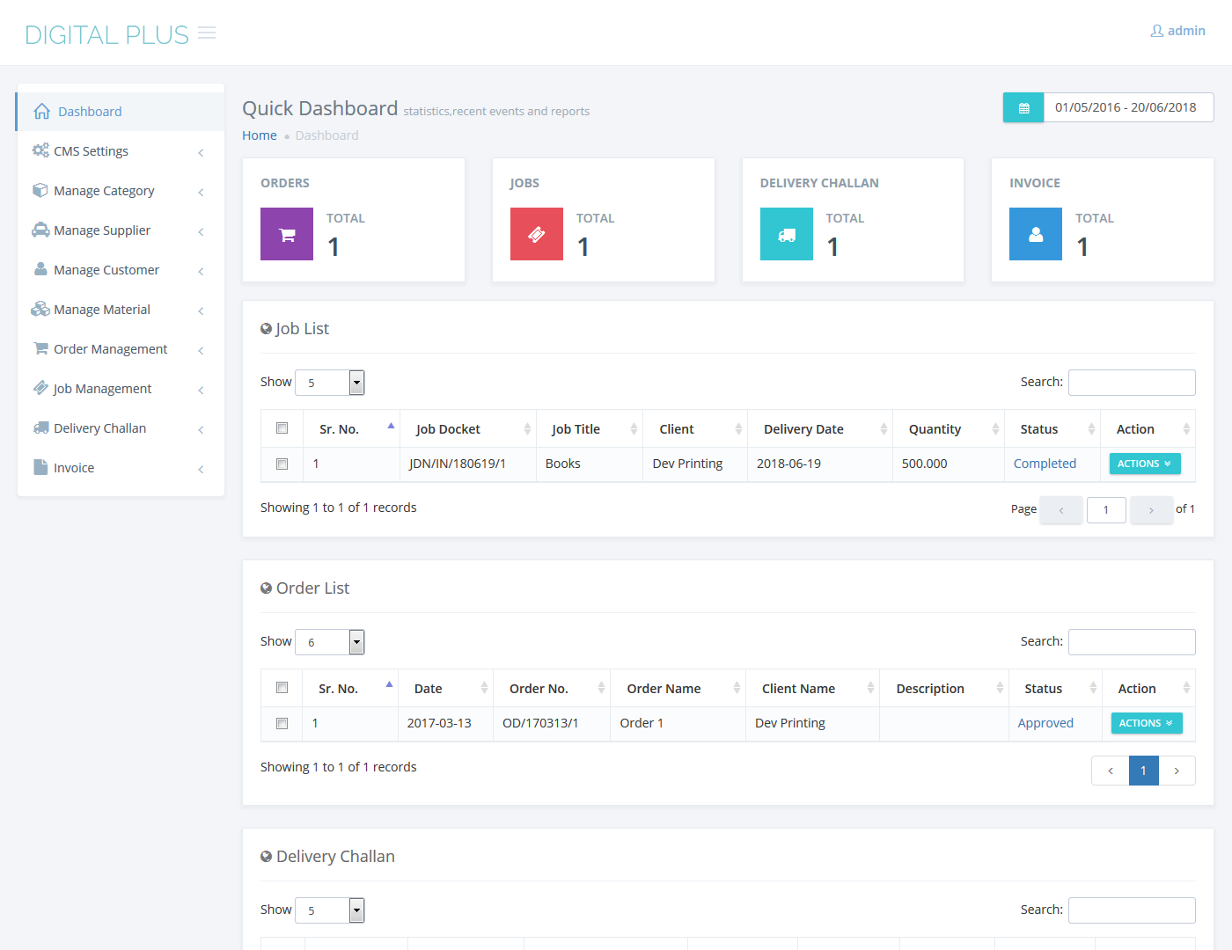Click the Dashboard home icon

coord(41,112)
